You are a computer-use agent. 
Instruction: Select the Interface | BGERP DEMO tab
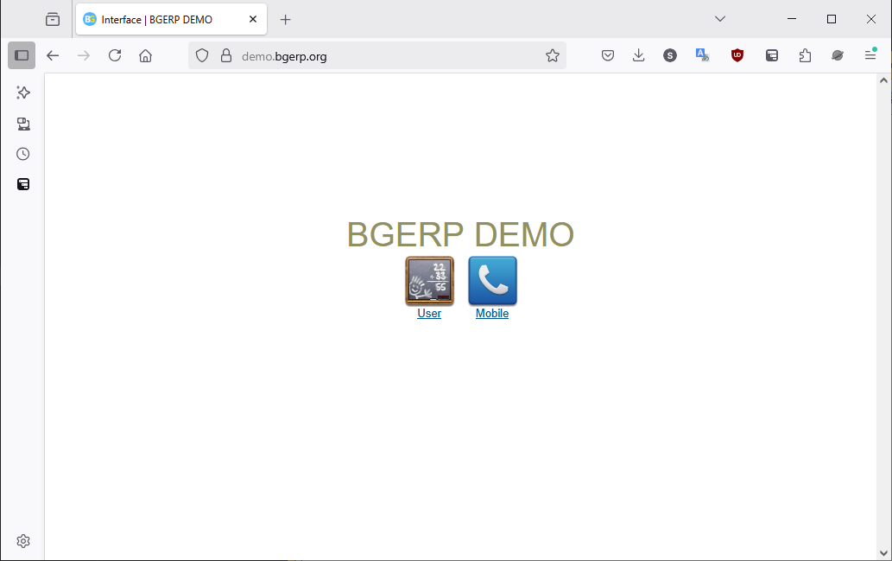160,19
